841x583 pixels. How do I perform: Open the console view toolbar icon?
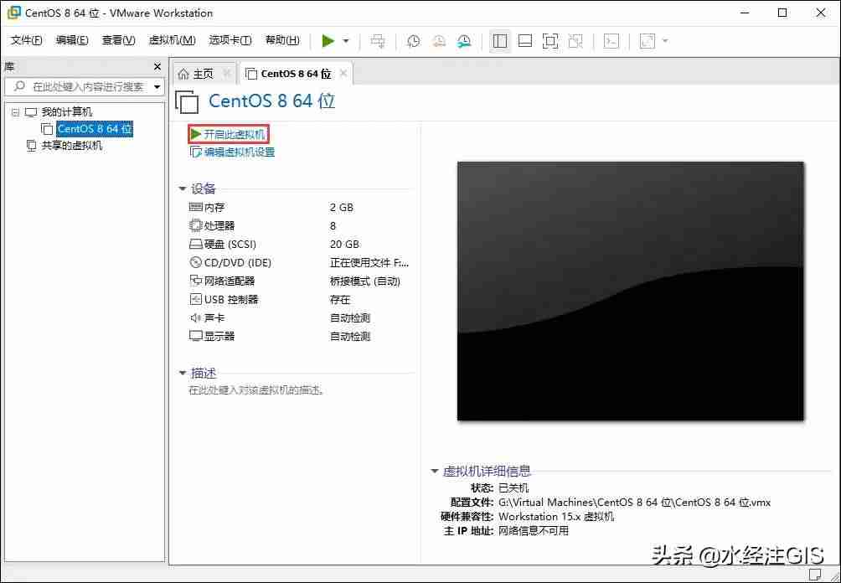point(611,41)
